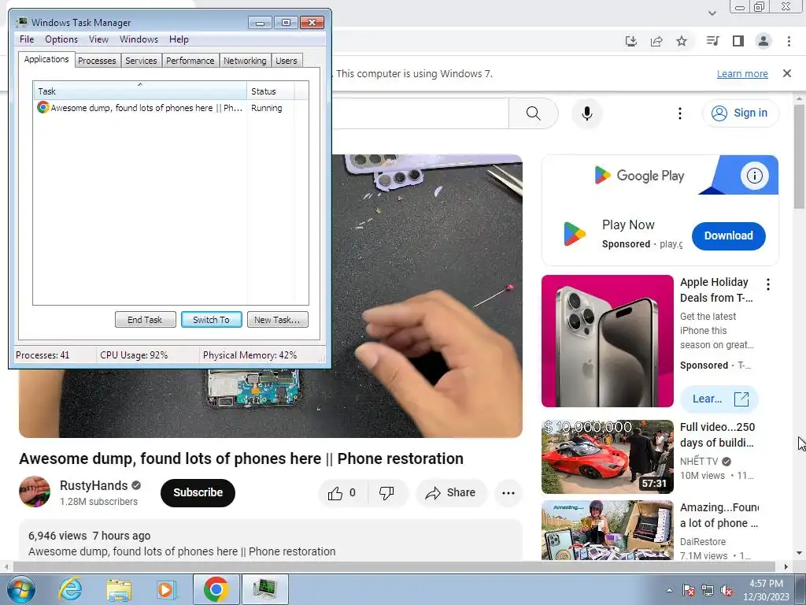Click the horizontal scrollbar right arrow
806x605 pixels.
pyautogui.click(x=786, y=566)
